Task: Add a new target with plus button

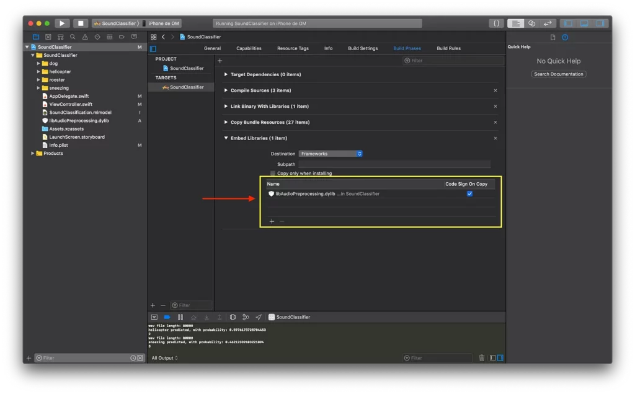Action: click(153, 305)
